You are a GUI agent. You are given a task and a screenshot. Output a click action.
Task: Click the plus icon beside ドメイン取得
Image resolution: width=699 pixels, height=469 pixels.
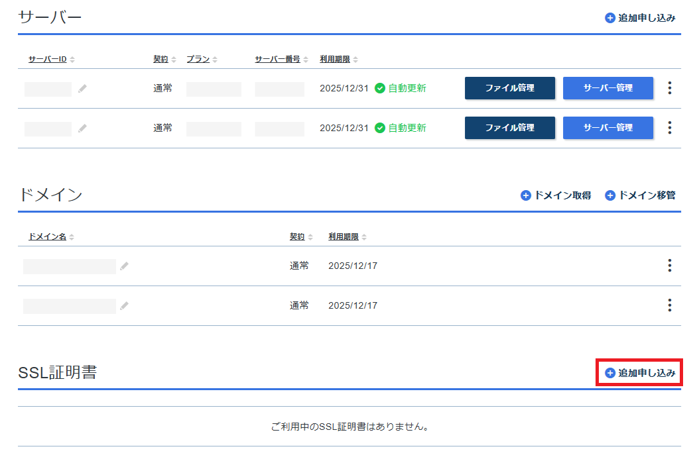pos(526,195)
